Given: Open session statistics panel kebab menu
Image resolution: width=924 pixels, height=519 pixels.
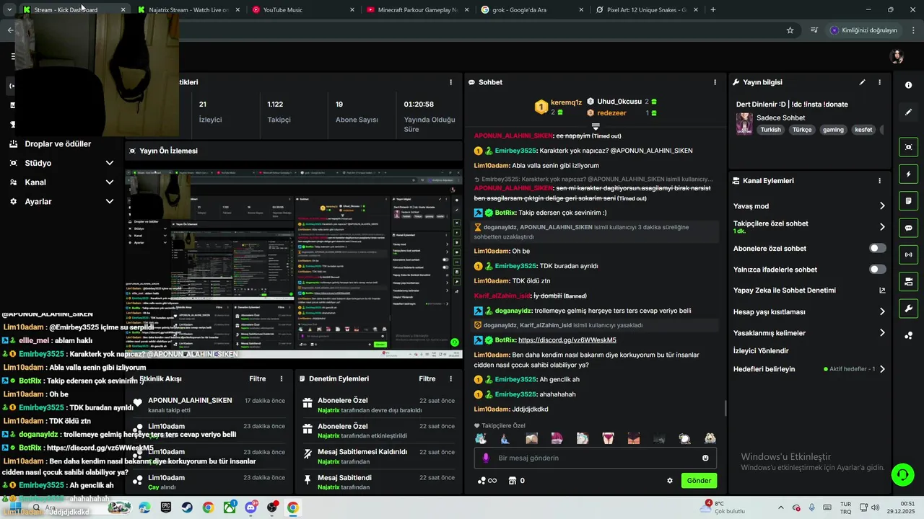Looking at the screenshot, I should pyautogui.click(x=451, y=82).
